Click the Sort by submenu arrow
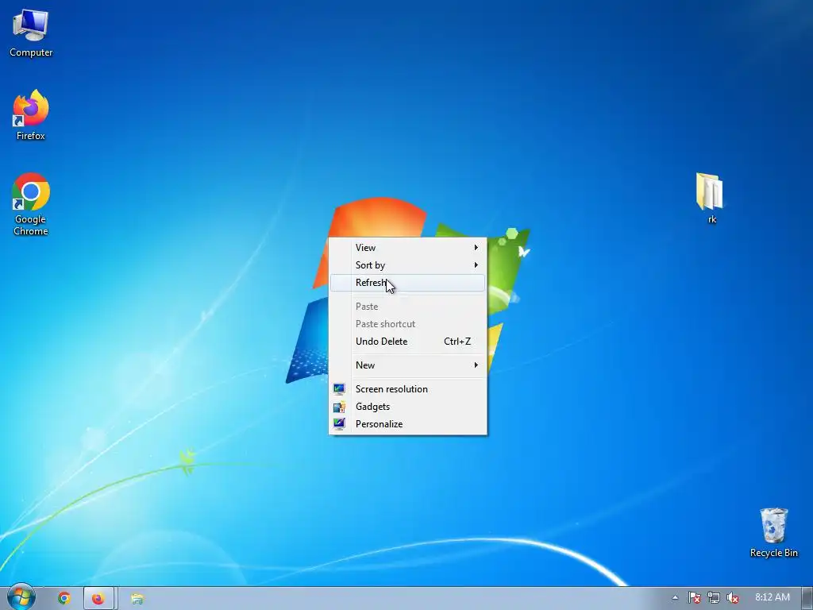 [x=476, y=265]
